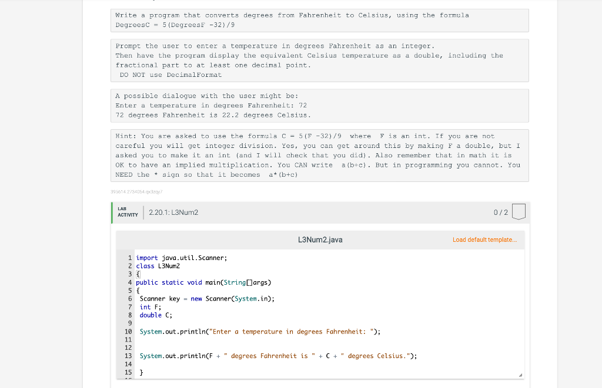Click the DO NOT use DecimalFormat text

(170, 75)
